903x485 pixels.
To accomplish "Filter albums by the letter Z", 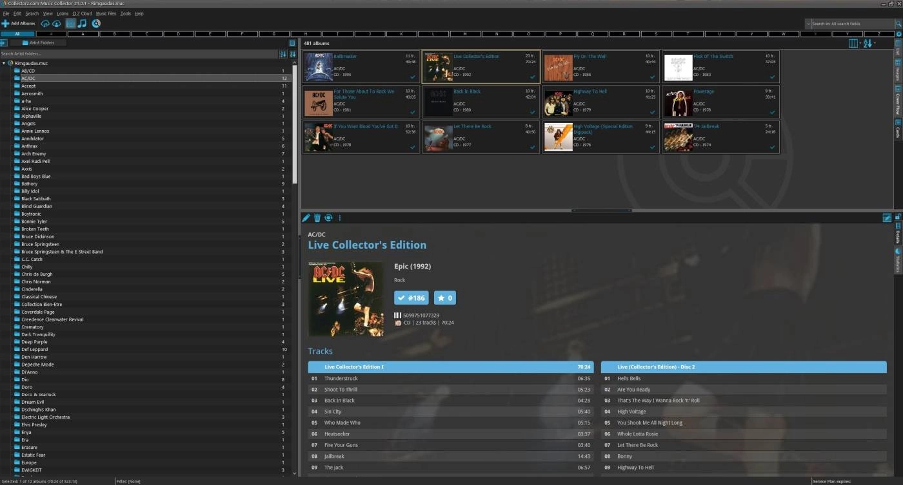I will click(878, 33).
